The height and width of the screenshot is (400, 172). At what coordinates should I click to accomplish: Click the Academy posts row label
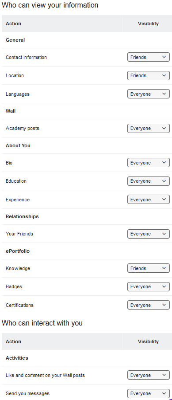click(x=23, y=128)
